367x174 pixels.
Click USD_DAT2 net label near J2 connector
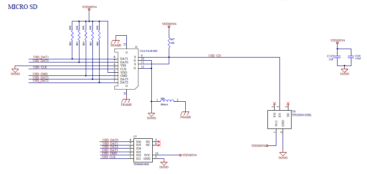point(41,81)
